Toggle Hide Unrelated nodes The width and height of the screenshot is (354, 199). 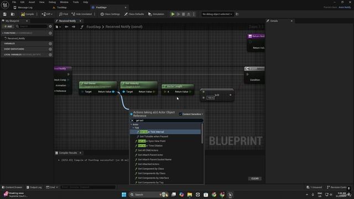click(81, 14)
